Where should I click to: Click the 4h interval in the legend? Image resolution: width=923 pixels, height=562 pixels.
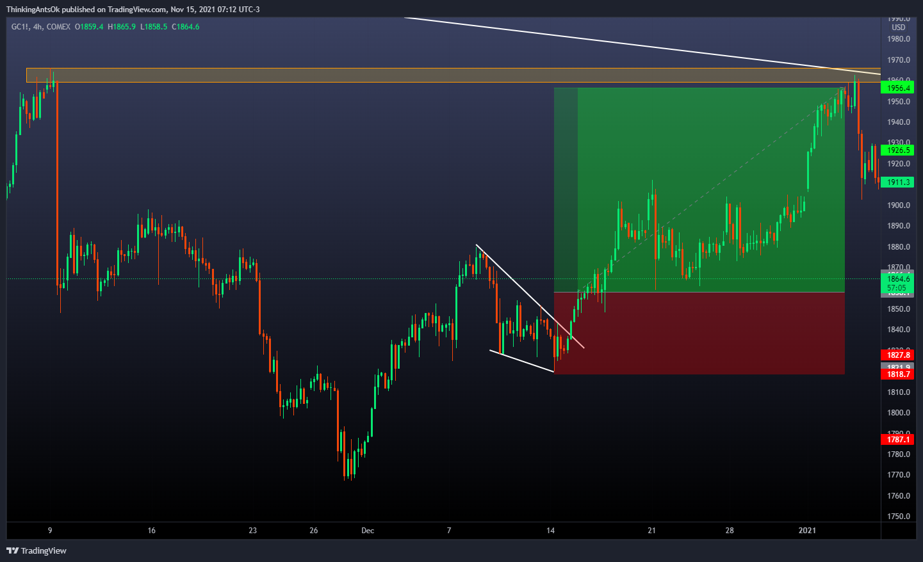pos(38,27)
